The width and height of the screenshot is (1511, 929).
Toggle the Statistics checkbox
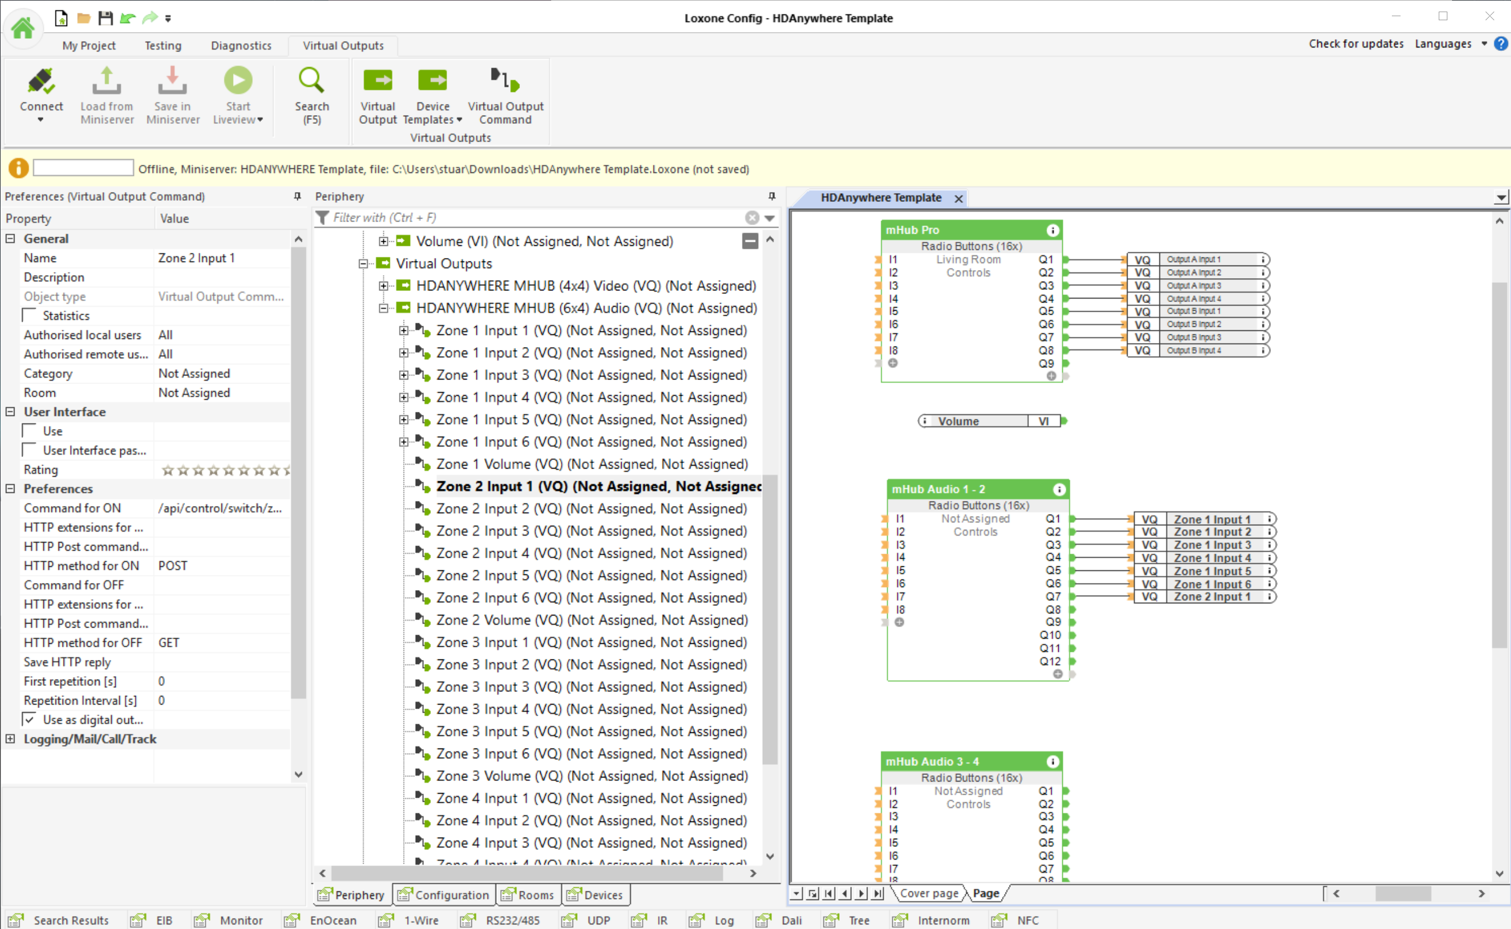(x=29, y=315)
